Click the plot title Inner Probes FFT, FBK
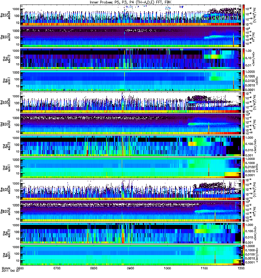The height and width of the screenshot is (278, 261). pyautogui.click(x=130, y=2)
